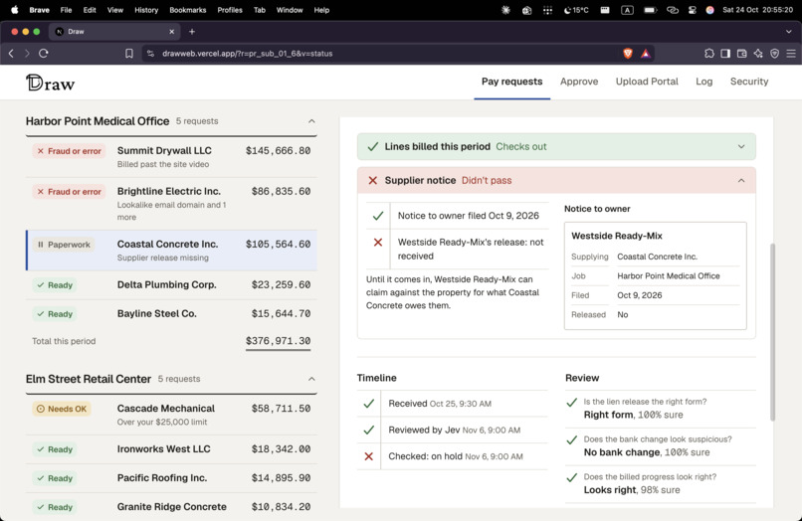The image size is (802, 521).
Task: Open the Brave Shields icon
Action: (628, 53)
